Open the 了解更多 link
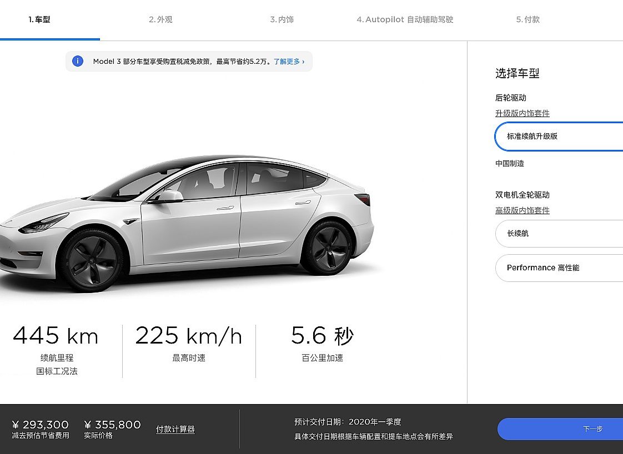This screenshot has width=623, height=454. [x=289, y=62]
